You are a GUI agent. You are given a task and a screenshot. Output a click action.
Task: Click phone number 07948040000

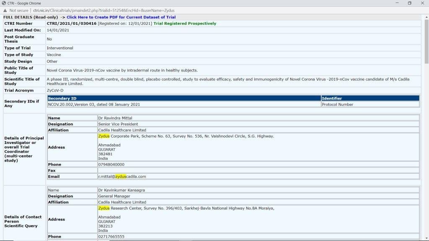pos(111,164)
